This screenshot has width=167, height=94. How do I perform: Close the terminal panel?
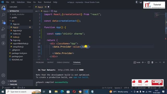(x=164, y=62)
